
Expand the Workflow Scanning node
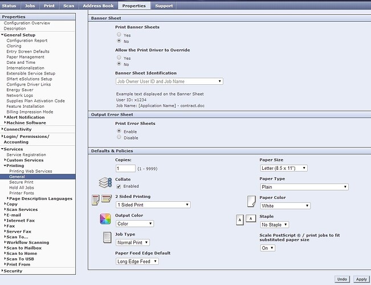click(5, 242)
